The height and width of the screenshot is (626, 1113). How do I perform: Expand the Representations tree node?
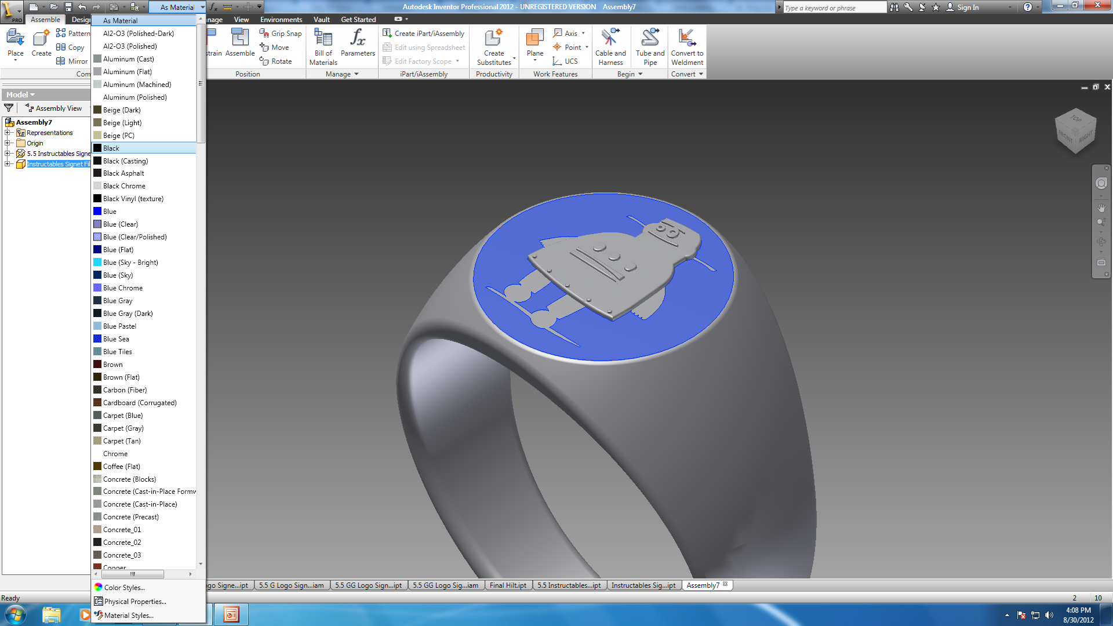coord(8,133)
